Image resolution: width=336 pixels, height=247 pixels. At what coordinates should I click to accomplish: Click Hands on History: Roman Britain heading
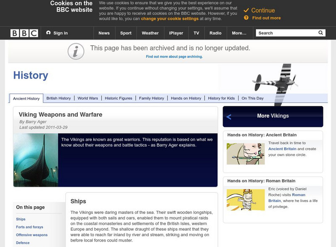click(261, 181)
